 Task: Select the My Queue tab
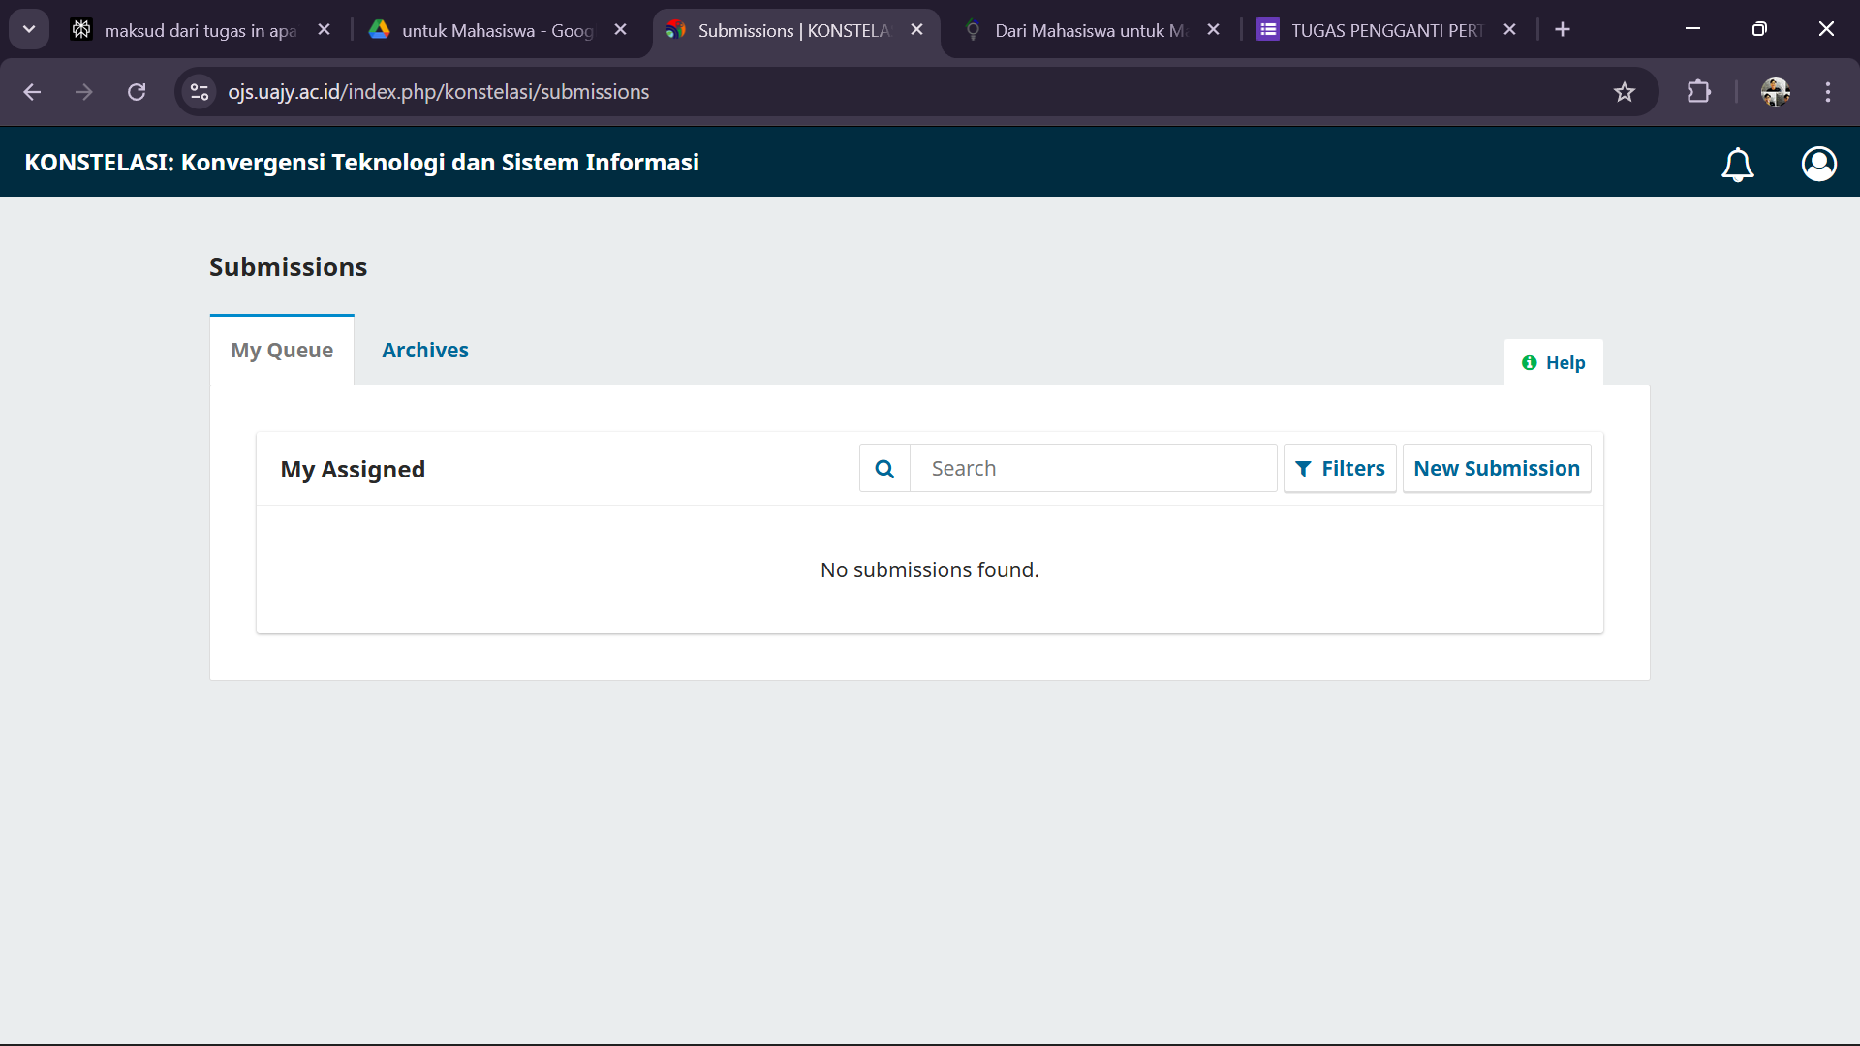click(x=282, y=351)
